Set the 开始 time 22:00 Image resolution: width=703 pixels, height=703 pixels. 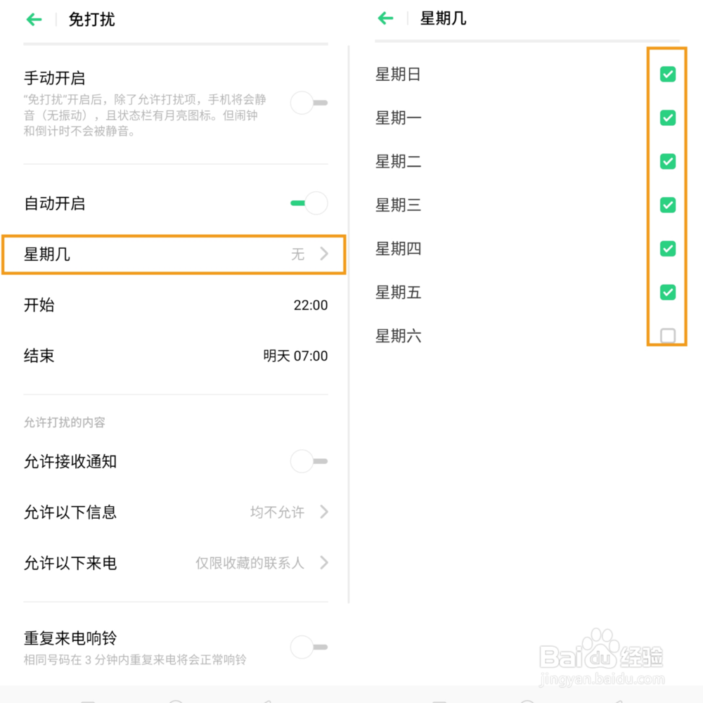pyautogui.click(x=310, y=305)
